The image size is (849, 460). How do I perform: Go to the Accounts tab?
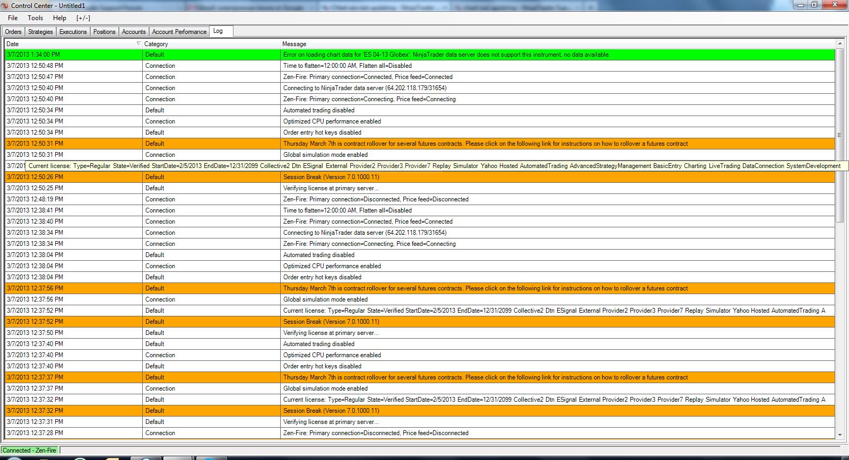pos(134,32)
